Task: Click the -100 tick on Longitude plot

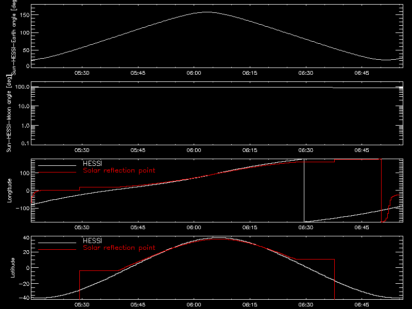Action: [23, 208]
